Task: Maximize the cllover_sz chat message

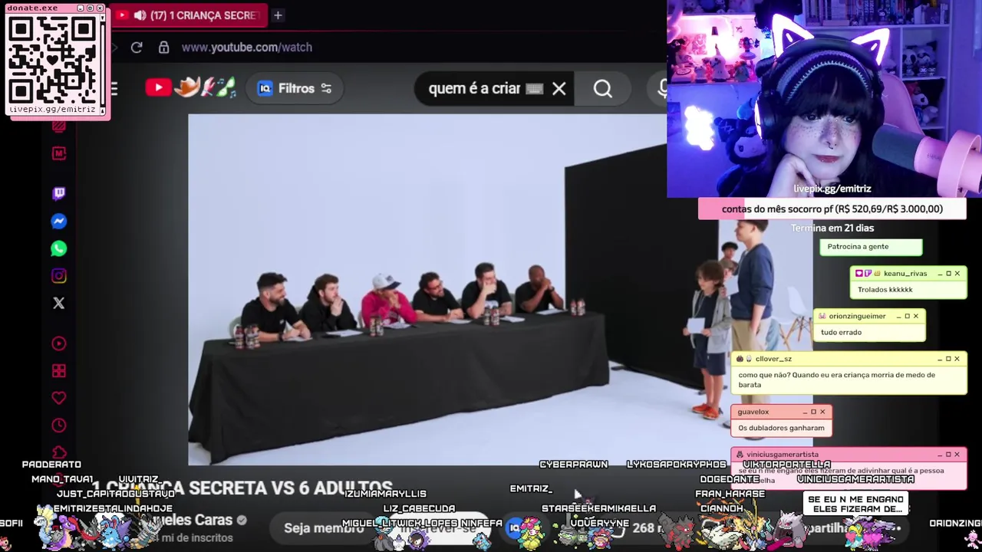Action: [x=948, y=359]
